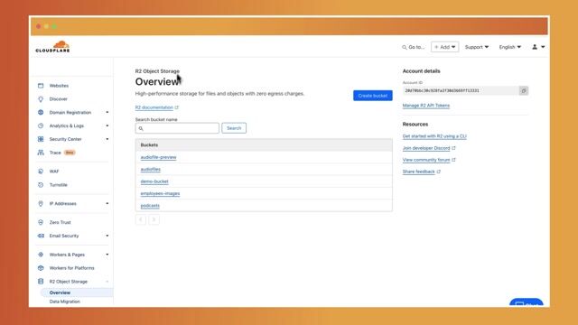Click the Analytics & Logs clock icon
578x325 pixels.
(41, 125)
